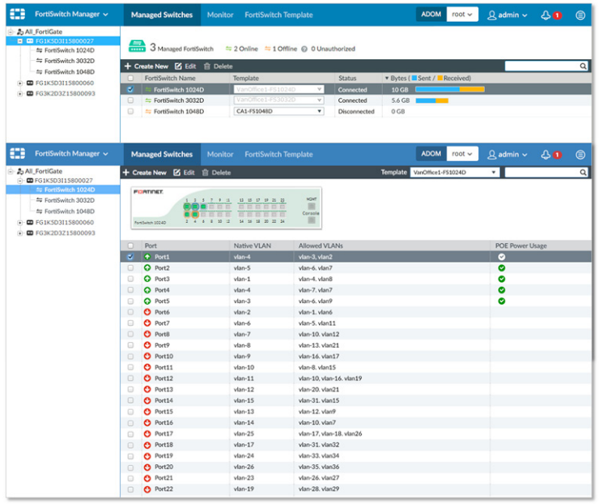Open FortiSwitch Template tab in lower header
This screenshot has width=599, height=504.
(278, 155)
